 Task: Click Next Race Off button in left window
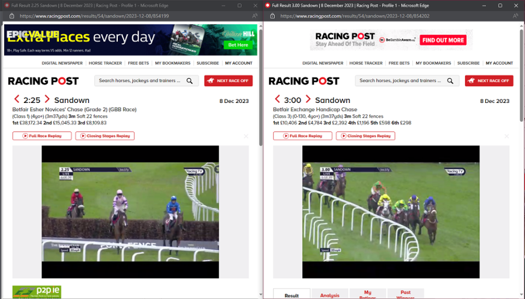tap(228, 81)
